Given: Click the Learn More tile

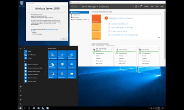Looking at the screenshot, I should [96, 36].
